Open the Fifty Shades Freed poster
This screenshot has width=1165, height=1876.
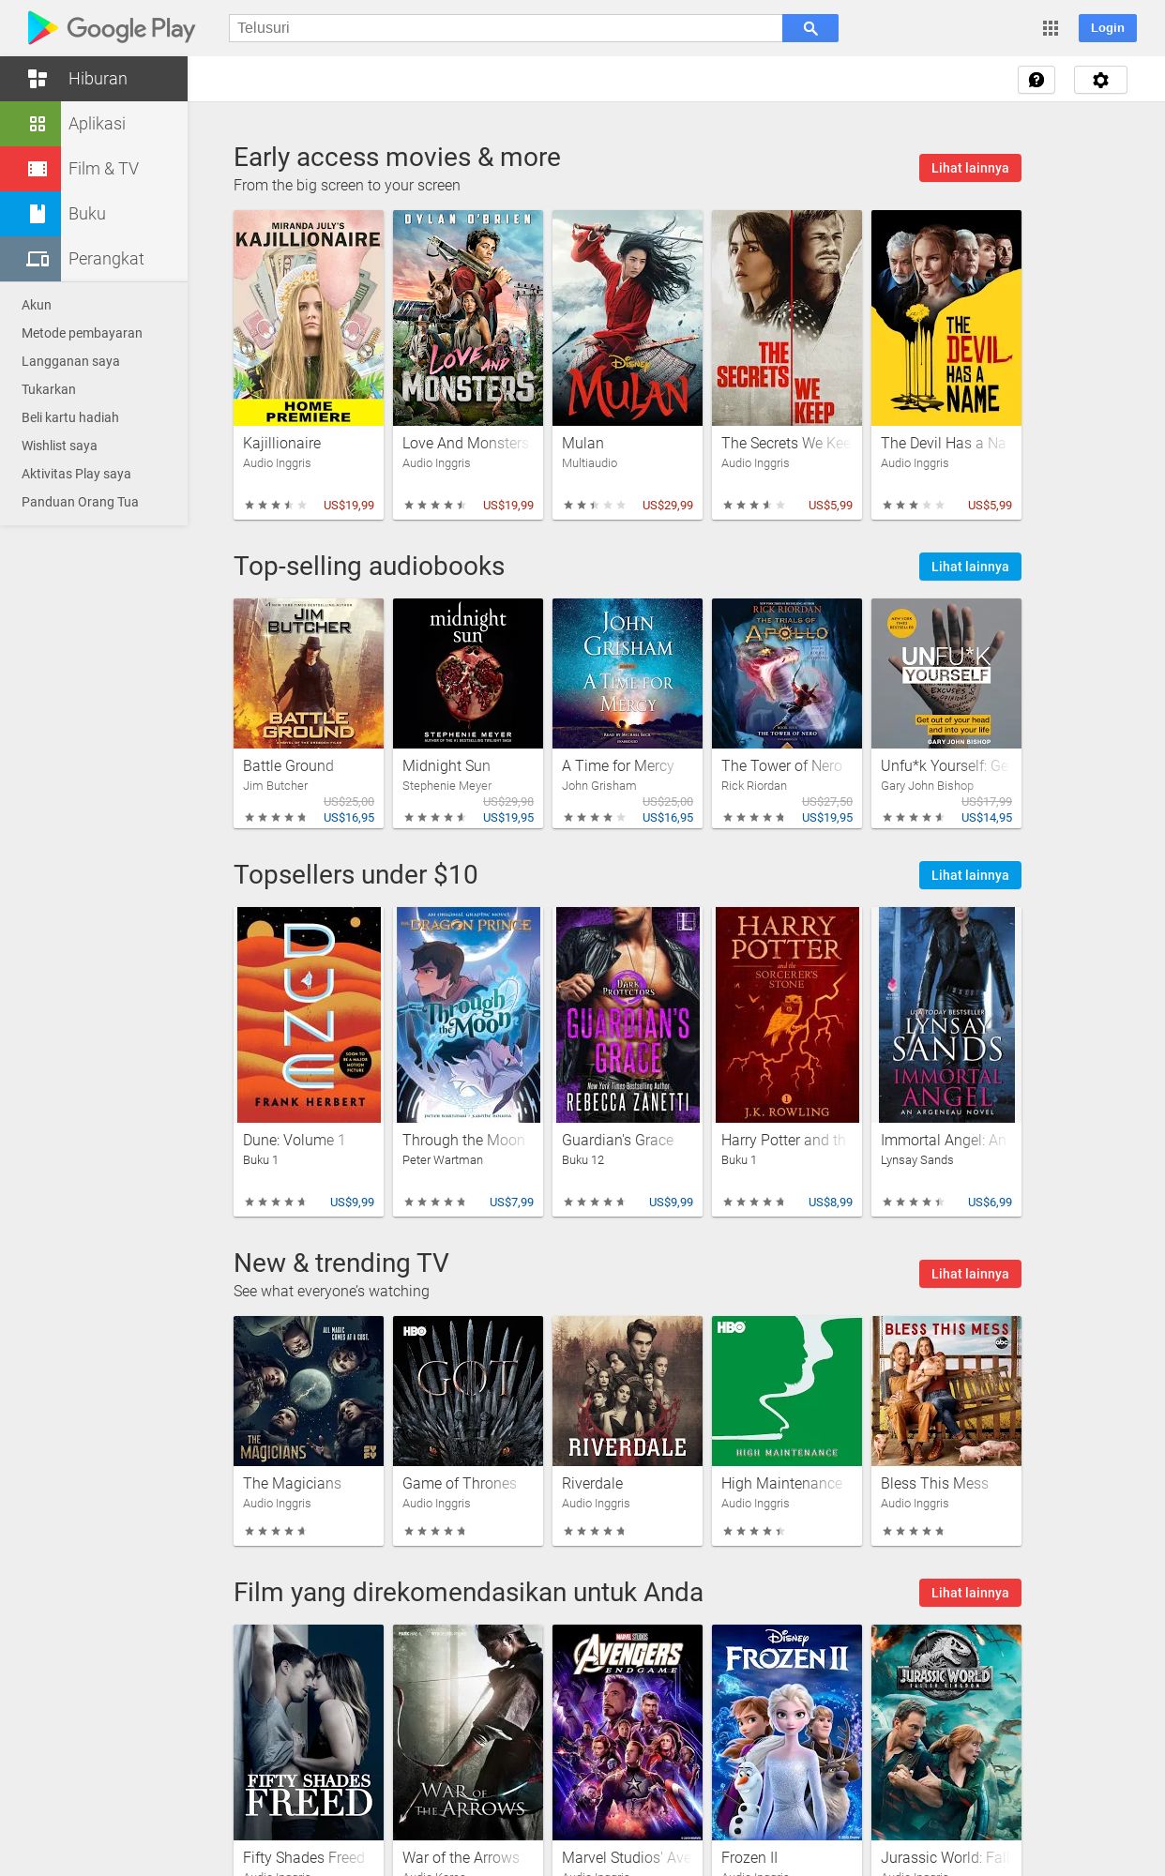(309, 1732)
